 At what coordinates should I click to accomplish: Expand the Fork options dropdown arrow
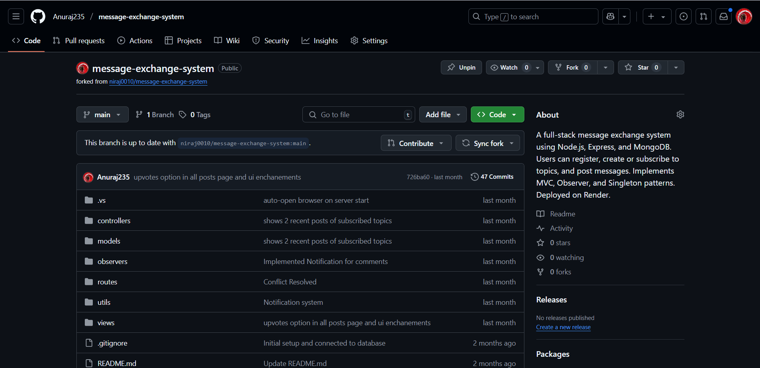(606, 67)
